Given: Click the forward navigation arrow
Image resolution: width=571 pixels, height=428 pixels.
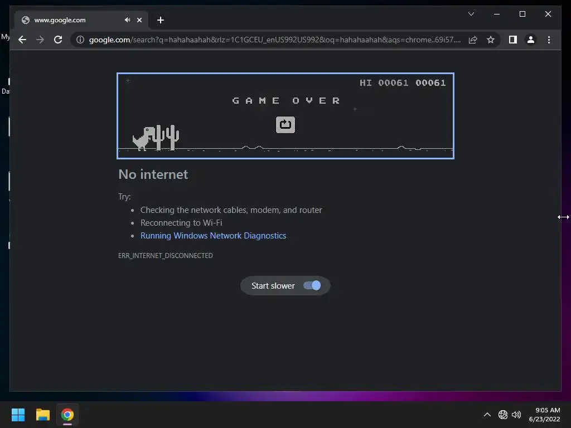Looking at the screenshot, I should pos(40,40).
